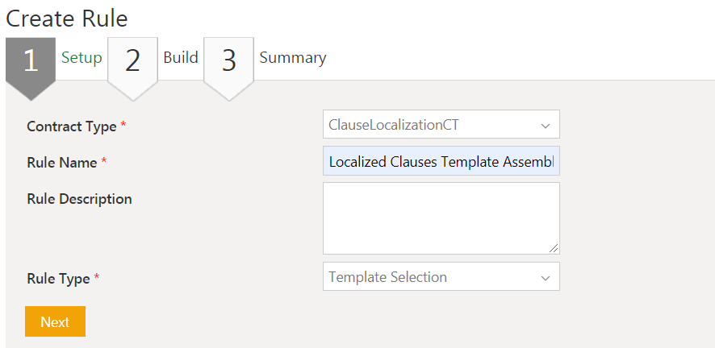Click the Rule Description resize handle
715x348 pixels.
point(554,249)
